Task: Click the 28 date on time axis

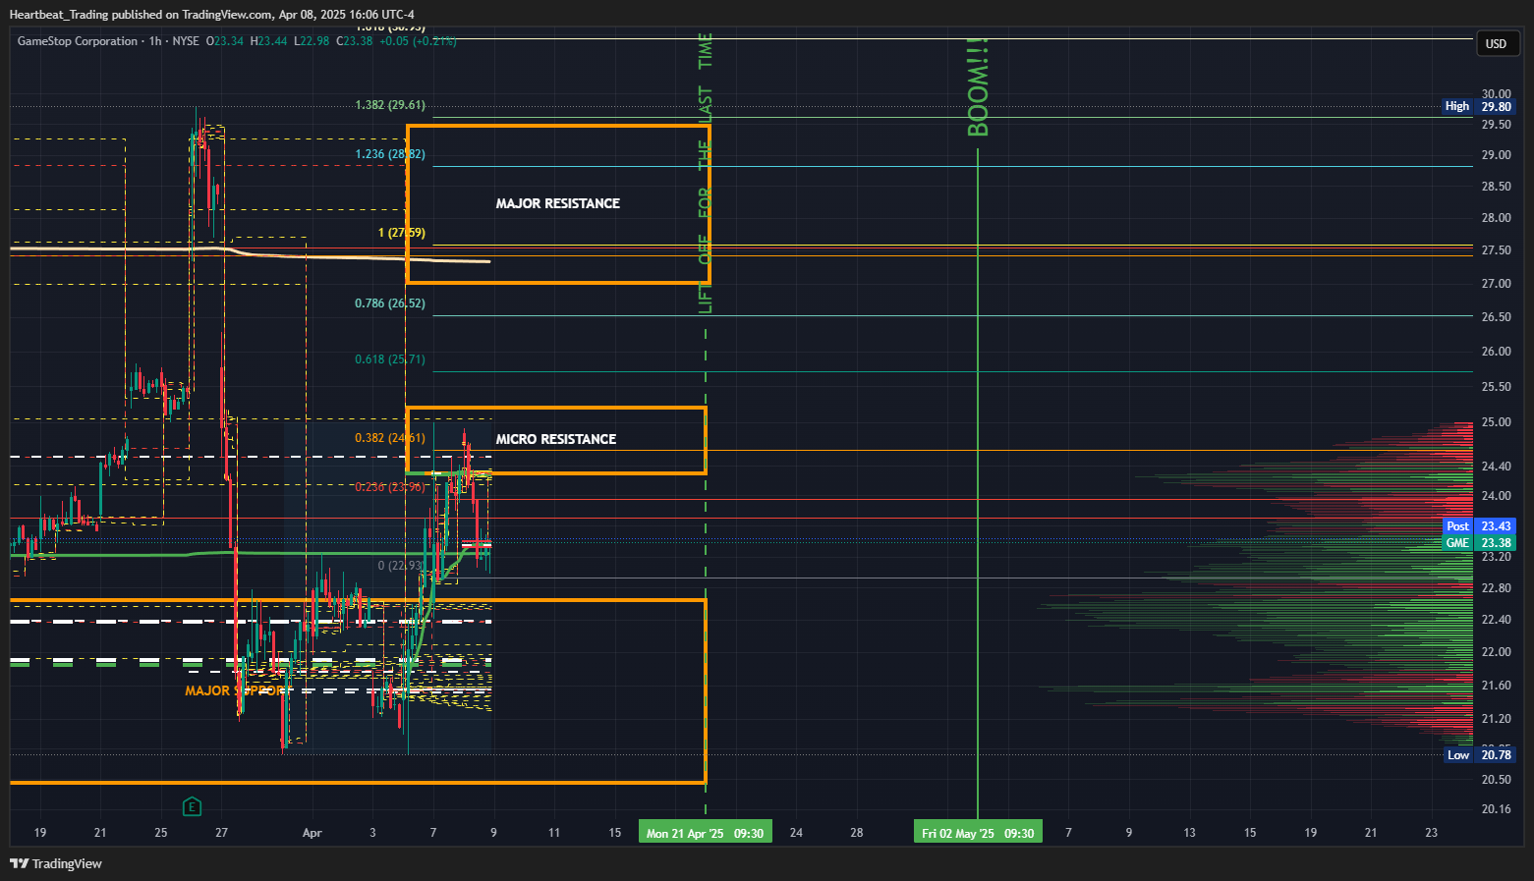Action: click(857, 833)
